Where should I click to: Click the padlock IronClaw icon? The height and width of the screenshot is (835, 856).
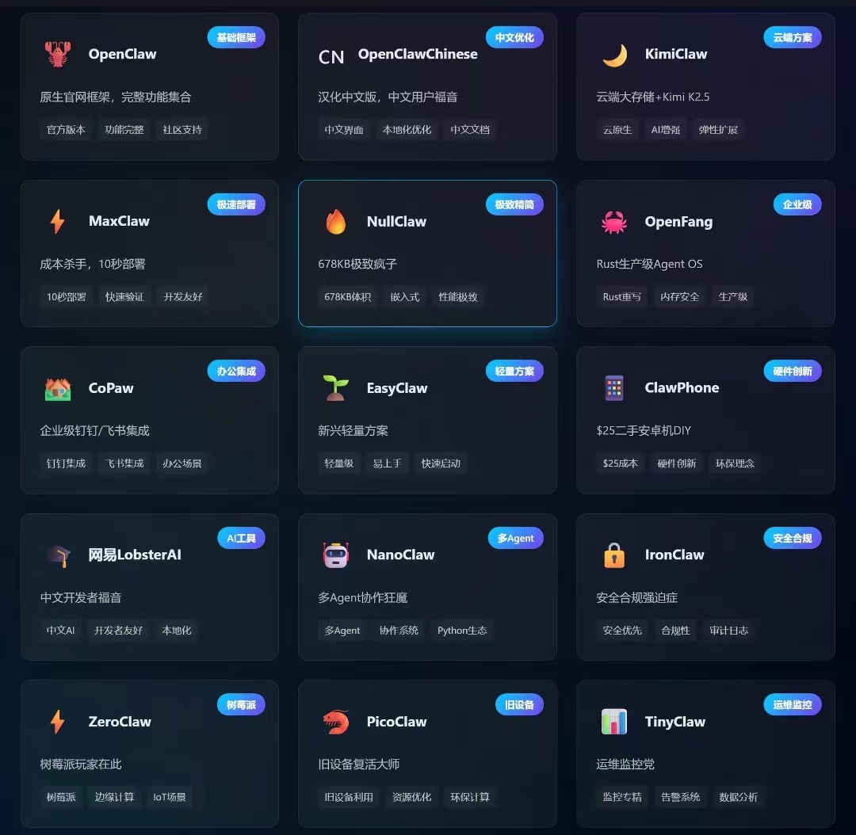pos(614,555)
